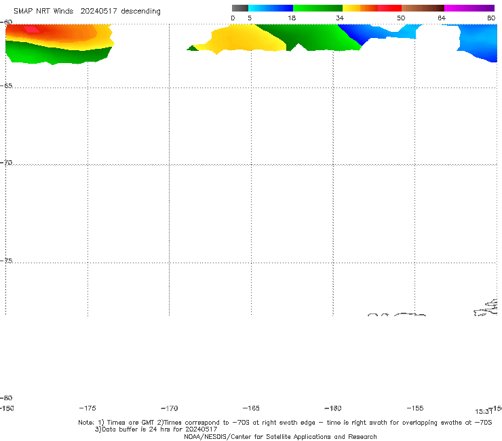Click the yellow wind swath near -165 longitude
This screenshot has height=441, width=502.
click(x=244, y=39)
